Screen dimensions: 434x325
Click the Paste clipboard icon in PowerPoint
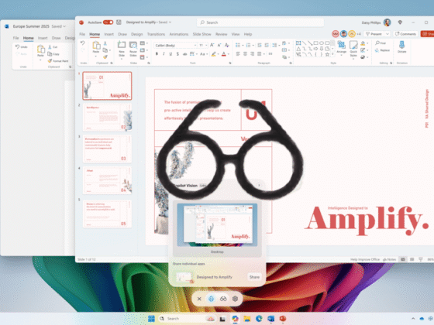pos(96,46)
